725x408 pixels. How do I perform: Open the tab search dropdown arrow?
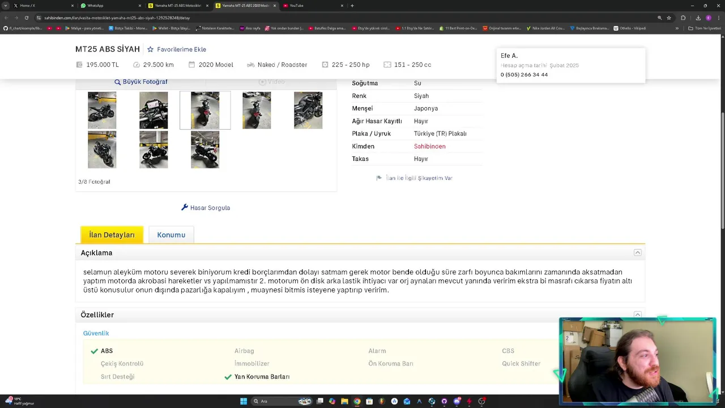pyautogui.click(x=6, y=6)
